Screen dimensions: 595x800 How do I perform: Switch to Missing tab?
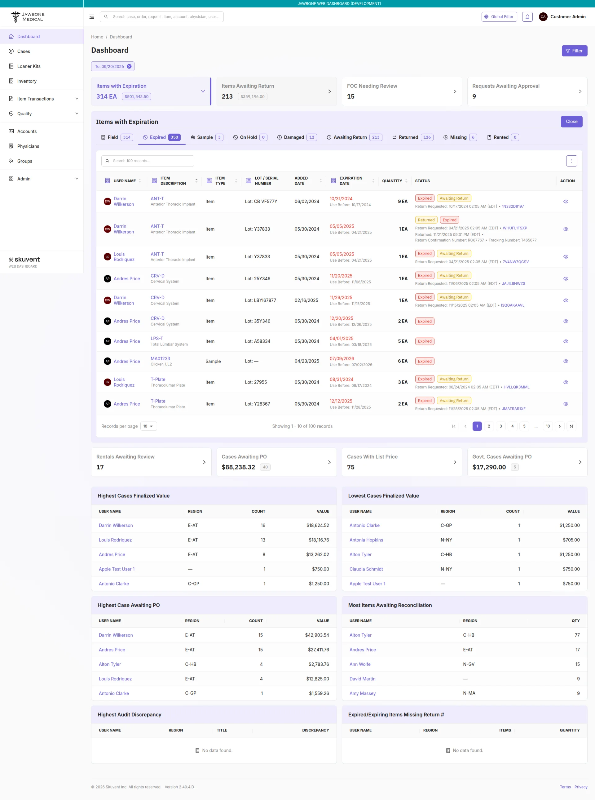[x=460, y=137]
